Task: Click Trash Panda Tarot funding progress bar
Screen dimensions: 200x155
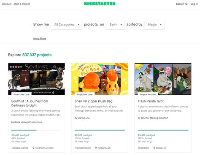Action: point(163,130)
